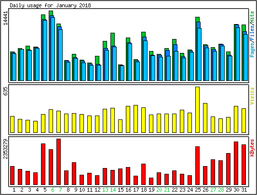Click the yellow visits bar for day 25
The width and height of the screenshot is (257, 195).
pyautogui.click(x=198, y=110)
